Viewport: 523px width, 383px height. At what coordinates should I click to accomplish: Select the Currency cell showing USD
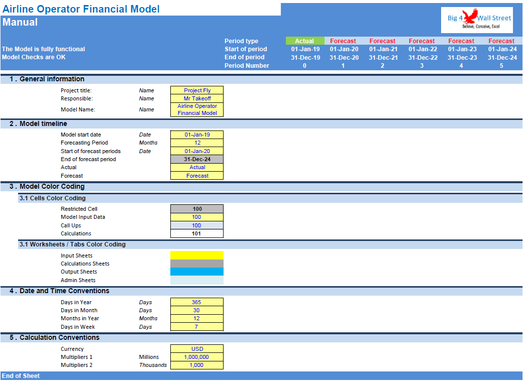point(196,348)
